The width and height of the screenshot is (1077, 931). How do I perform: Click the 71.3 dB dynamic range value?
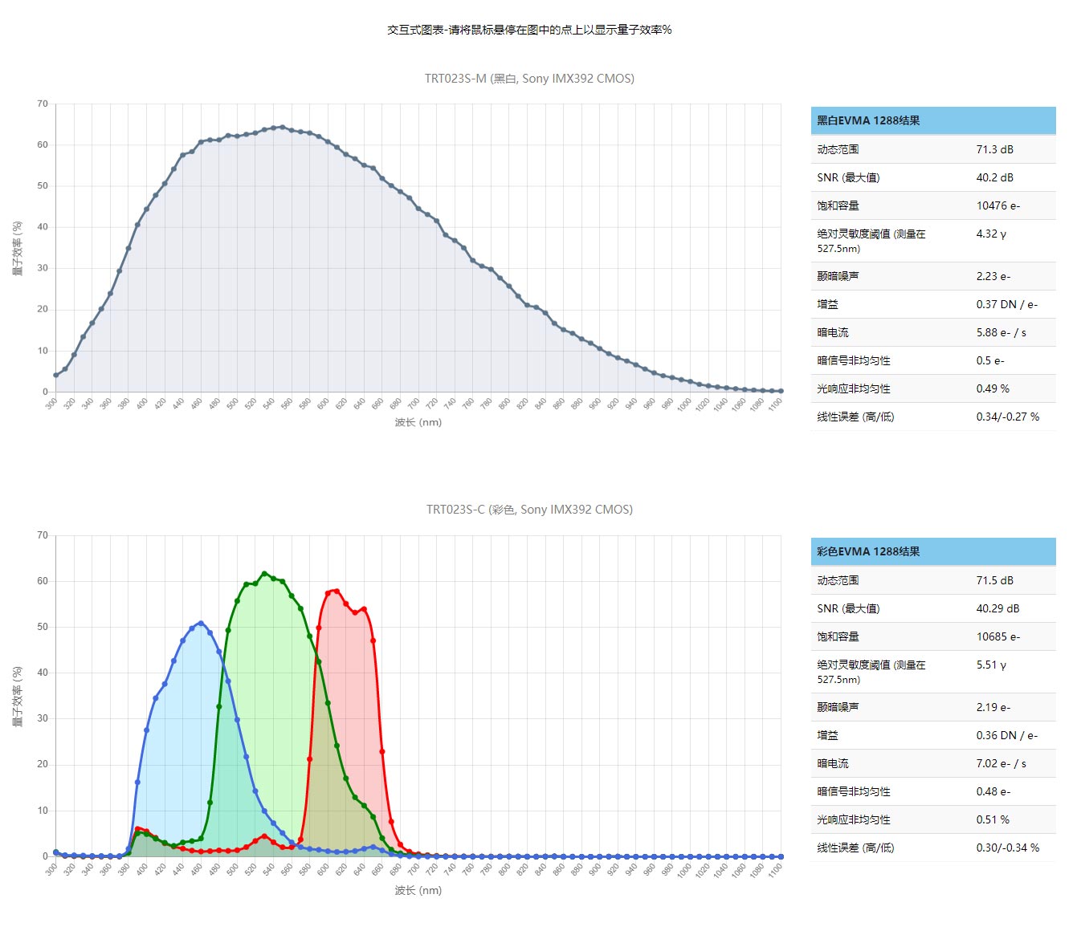(994, 149)
